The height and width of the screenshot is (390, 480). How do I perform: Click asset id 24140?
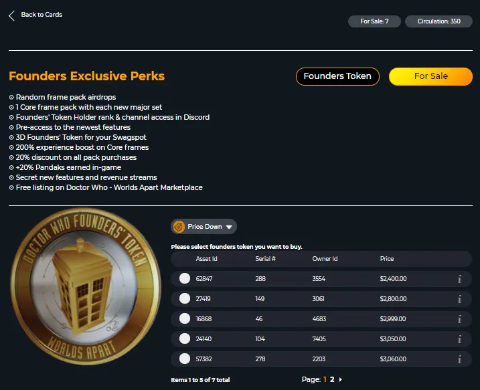(x=204, y=339)
